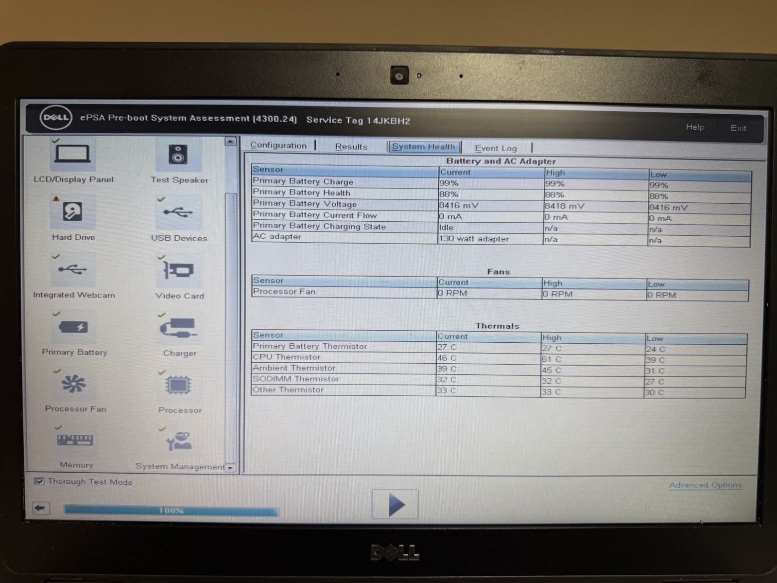Click the Idle charging state value
The height and width of the screenshot is (583, 777).
coord(446,228)
